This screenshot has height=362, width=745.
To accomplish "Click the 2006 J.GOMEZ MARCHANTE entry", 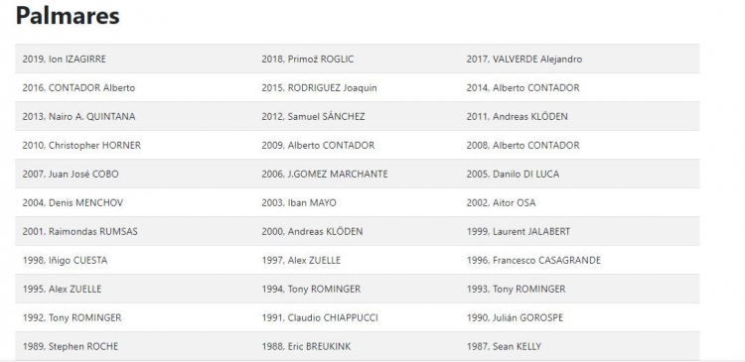I will (325, 175).
